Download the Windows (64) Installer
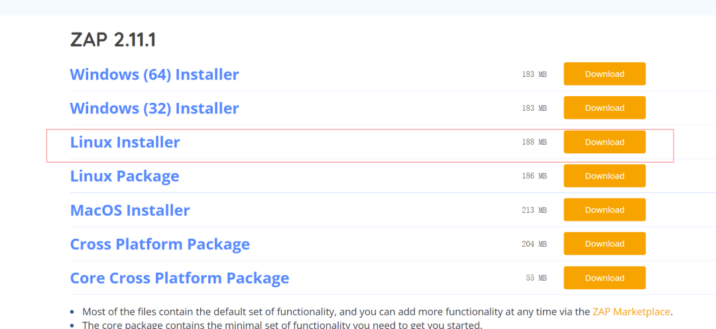 [x=605, y=74]
